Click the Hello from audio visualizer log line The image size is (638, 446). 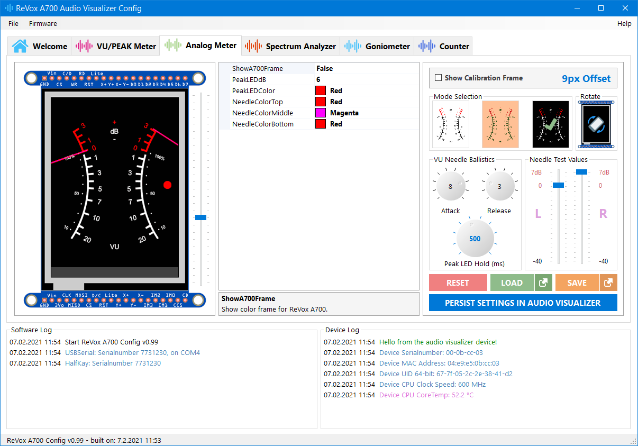pyautogui.click(x=438, y=342)
